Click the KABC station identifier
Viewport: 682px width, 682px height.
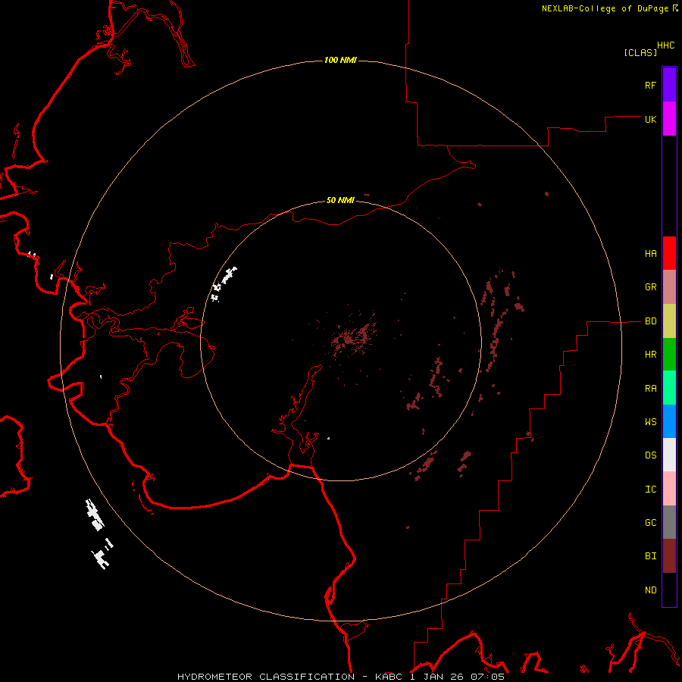coord(388,677)
